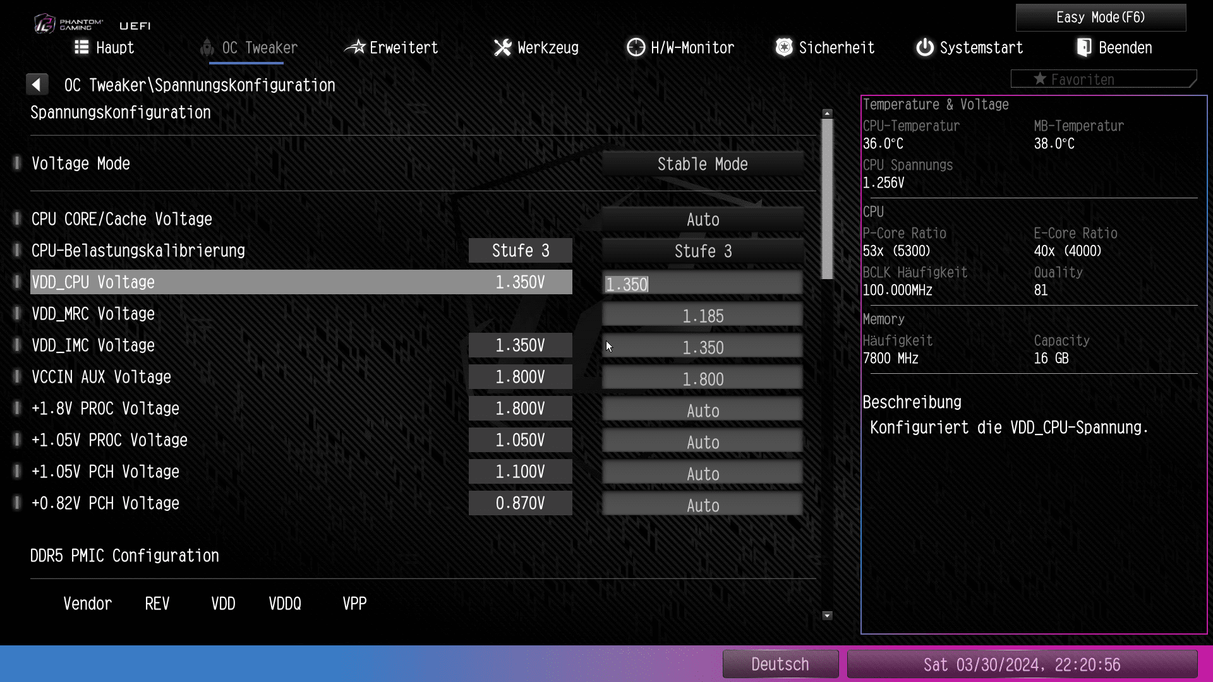
Task: Open CPU CORE/Cache Voltage Auto dropdown
Action: [702, 220]
